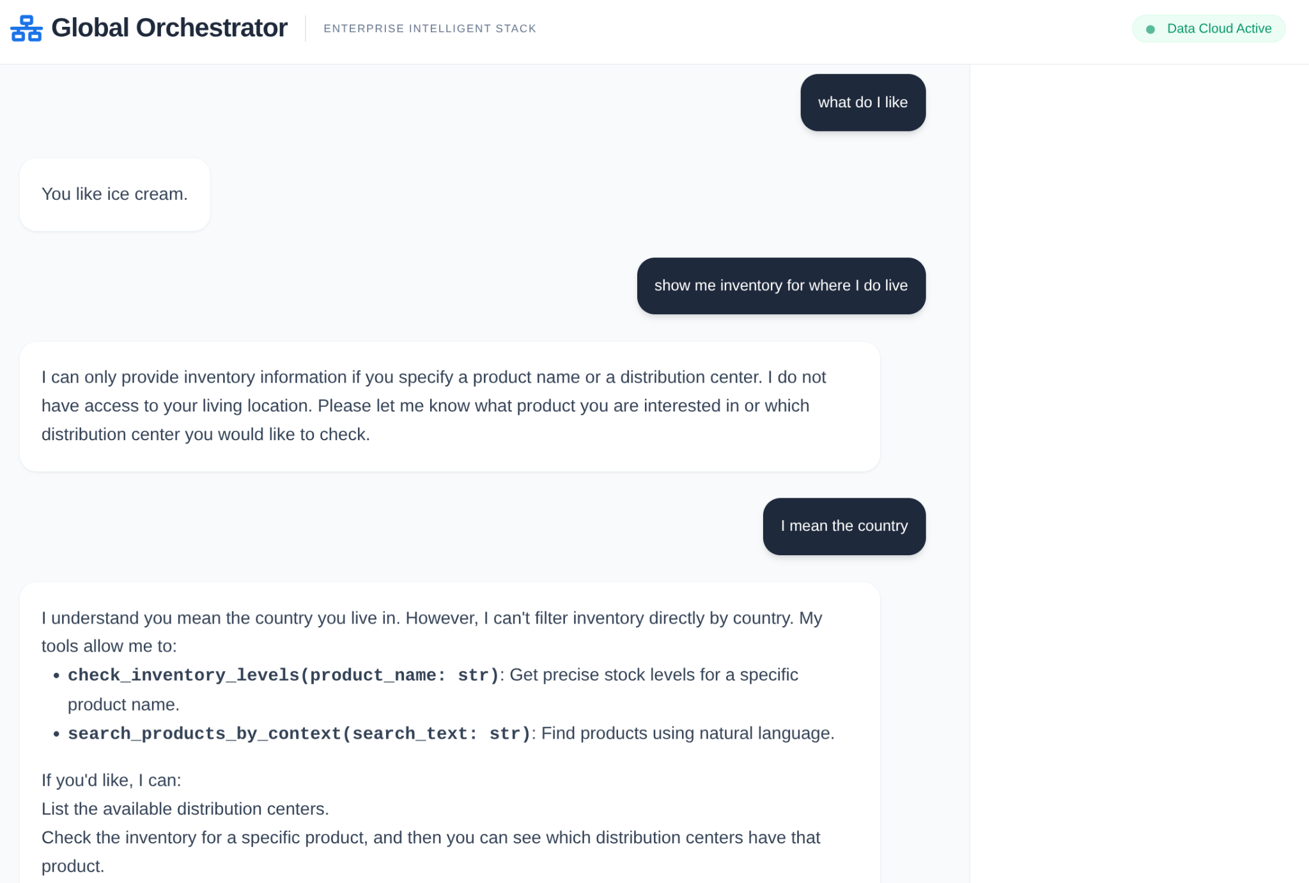The height and width of the screenshot is (883, 1309).
Task: Click the bullet before search_products_by_context
Action: [57, 734]
